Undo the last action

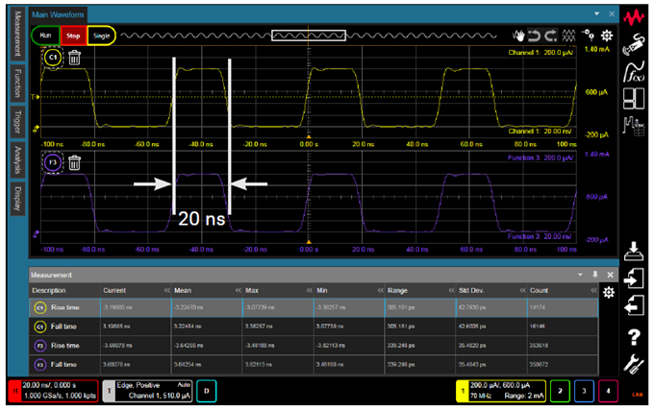click(534, 36)
